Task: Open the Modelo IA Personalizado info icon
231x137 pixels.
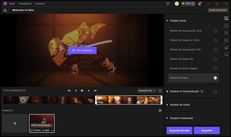Action: click(x=202, y=91)
